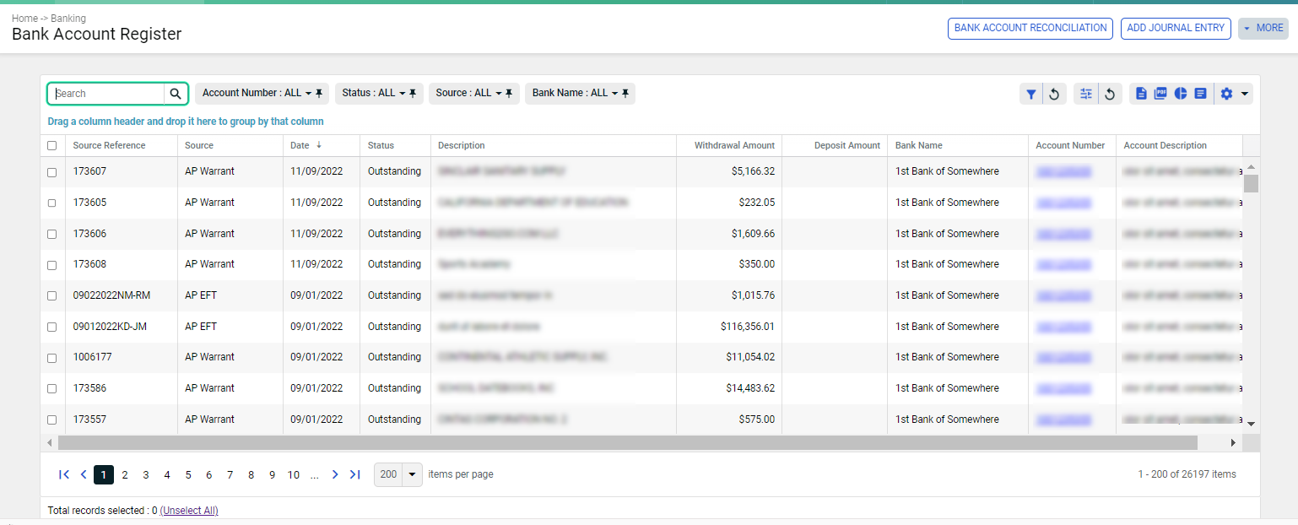Open the column adjustment sliders icon
The image size is (1298, 525).
1085,95
